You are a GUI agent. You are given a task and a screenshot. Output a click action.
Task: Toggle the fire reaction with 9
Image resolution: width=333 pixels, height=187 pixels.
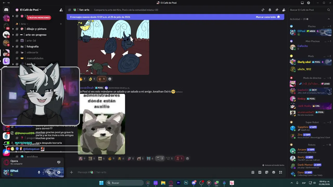tap(111, 158)
